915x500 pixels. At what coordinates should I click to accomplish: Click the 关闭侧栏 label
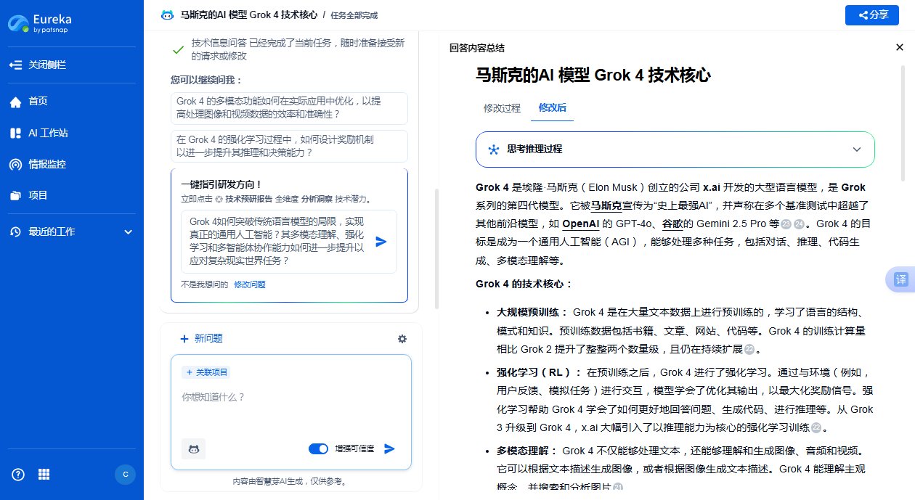47,65
